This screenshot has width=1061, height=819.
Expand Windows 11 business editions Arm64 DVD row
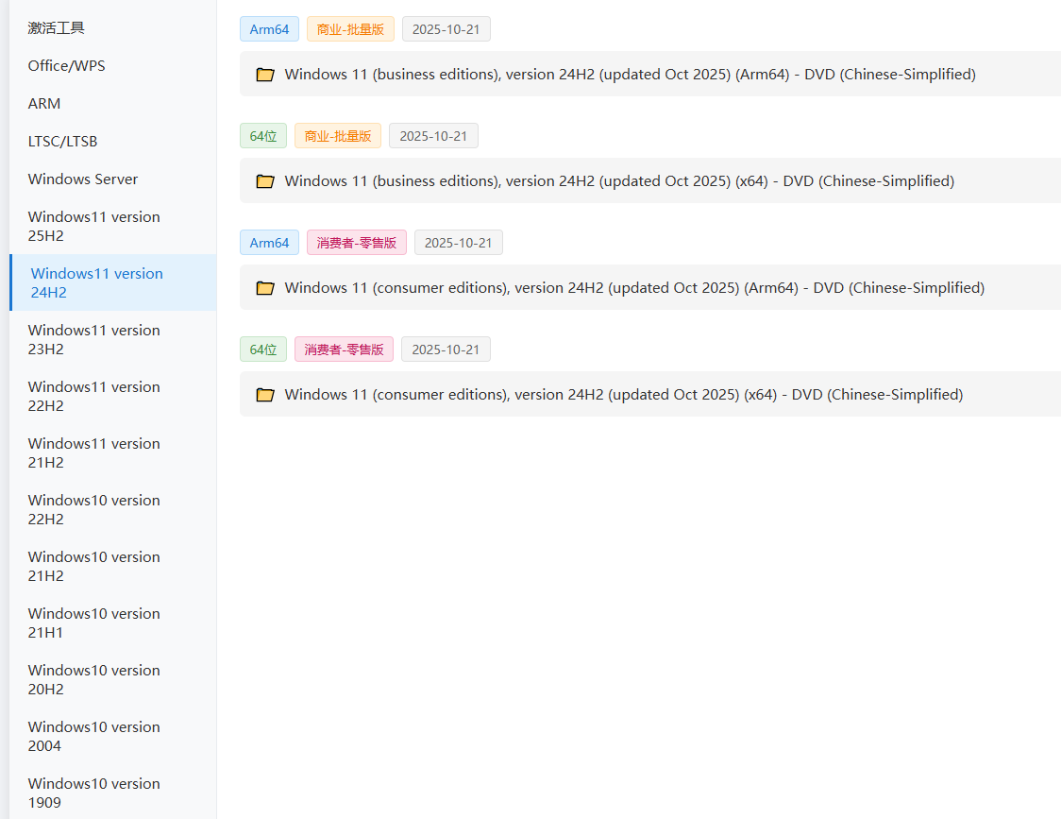630,75
